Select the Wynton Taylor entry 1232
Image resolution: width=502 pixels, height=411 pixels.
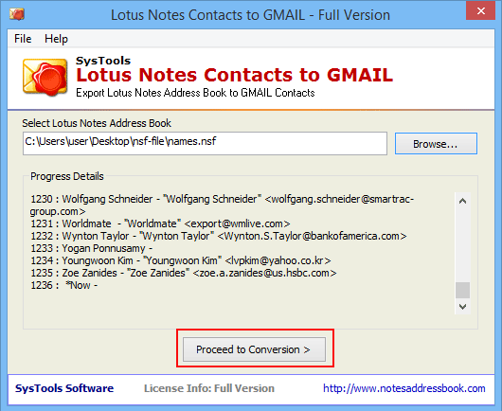[219, 236]
